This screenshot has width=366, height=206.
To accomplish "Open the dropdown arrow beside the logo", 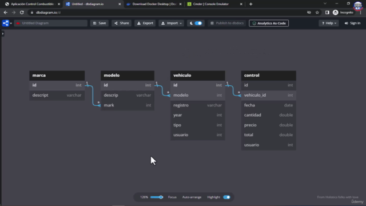I will click(11, 23).
